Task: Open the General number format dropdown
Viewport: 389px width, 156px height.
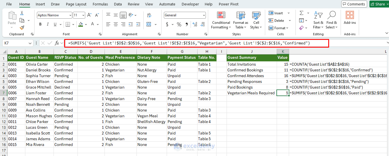Action: 204,15
